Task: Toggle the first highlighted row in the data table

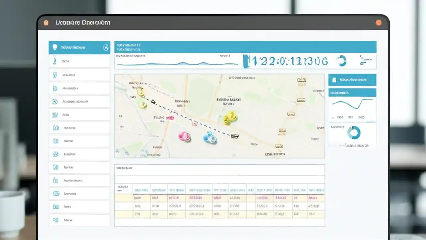Action: [x=220, y=198]
